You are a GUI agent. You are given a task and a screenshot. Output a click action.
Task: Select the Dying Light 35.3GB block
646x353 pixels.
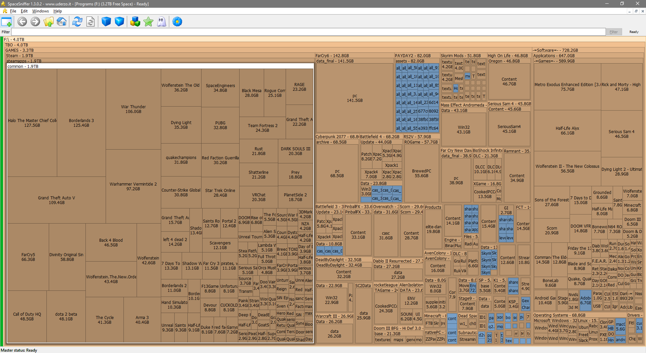coord(181,125)
